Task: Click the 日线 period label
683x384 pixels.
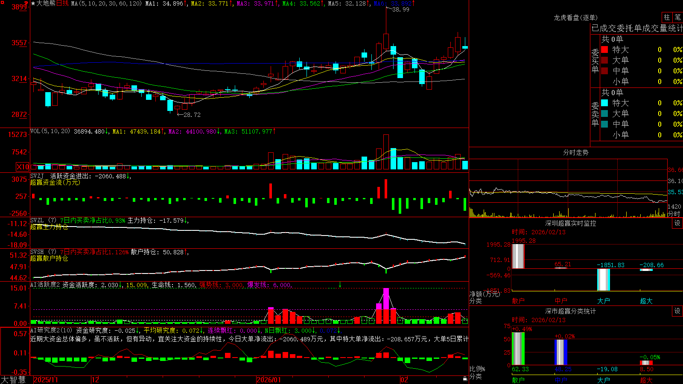Action: (62, 3)
